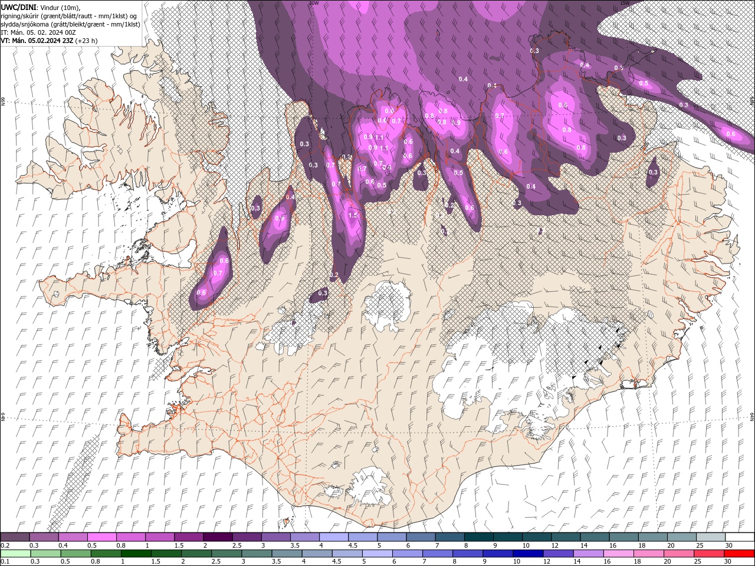Click the bright pink upper swatch labeled 0.5
This screenshot has height=566, width=755.
(102, 537)
